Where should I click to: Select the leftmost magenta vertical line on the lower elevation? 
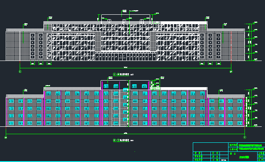point(7,112)
